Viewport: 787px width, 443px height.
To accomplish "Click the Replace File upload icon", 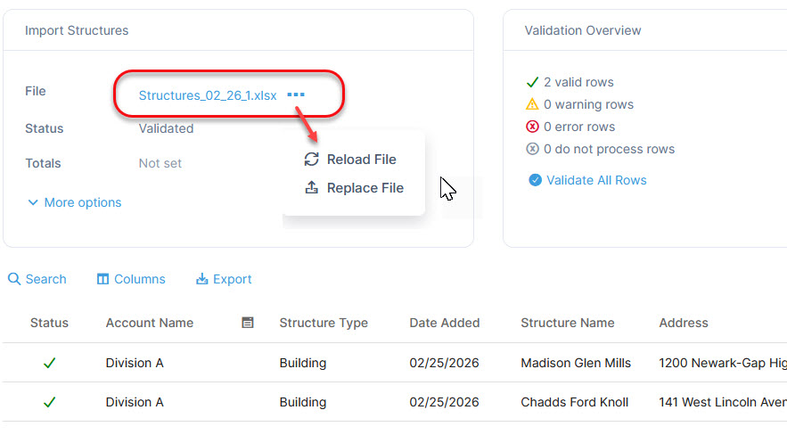I will [311, 188].
